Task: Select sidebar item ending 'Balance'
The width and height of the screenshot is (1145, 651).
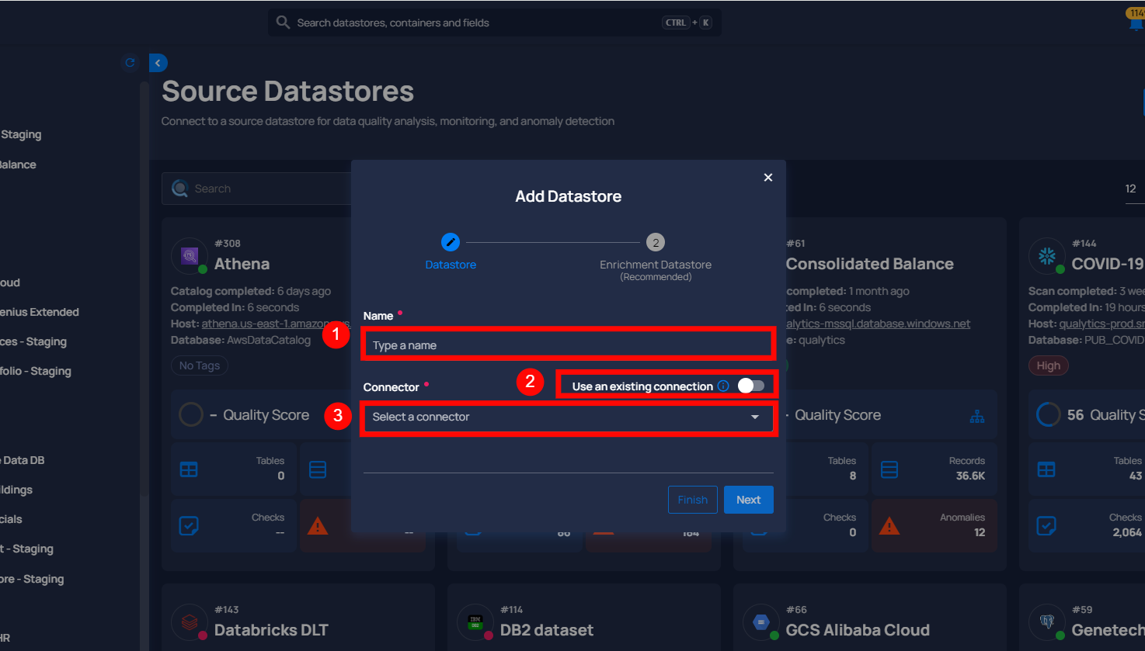Action: (x=18, y=164)
